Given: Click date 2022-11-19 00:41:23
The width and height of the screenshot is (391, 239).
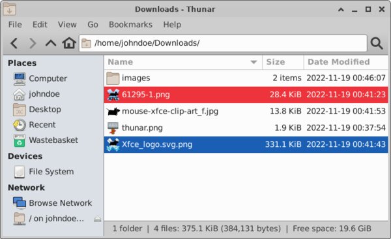Looking at the screenshot, I should tap(346, 95).
